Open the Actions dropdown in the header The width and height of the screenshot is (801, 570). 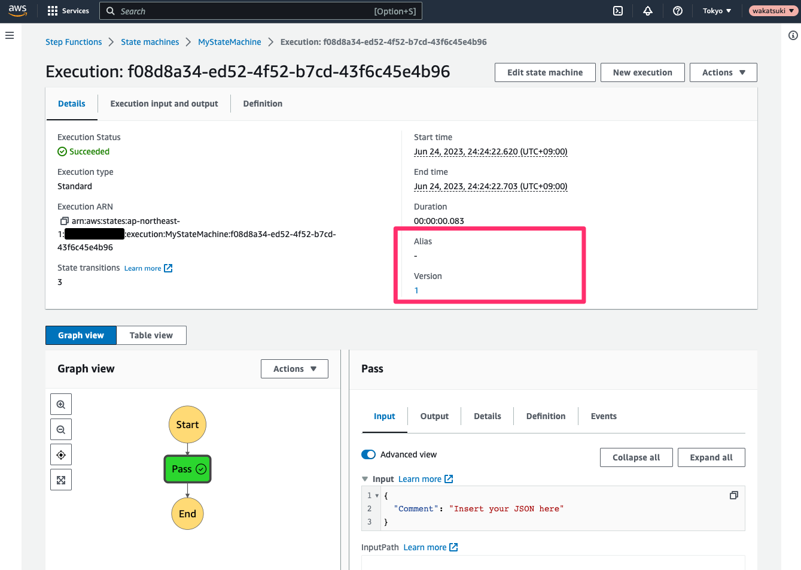pyautogui.click(x=723, y=72)
